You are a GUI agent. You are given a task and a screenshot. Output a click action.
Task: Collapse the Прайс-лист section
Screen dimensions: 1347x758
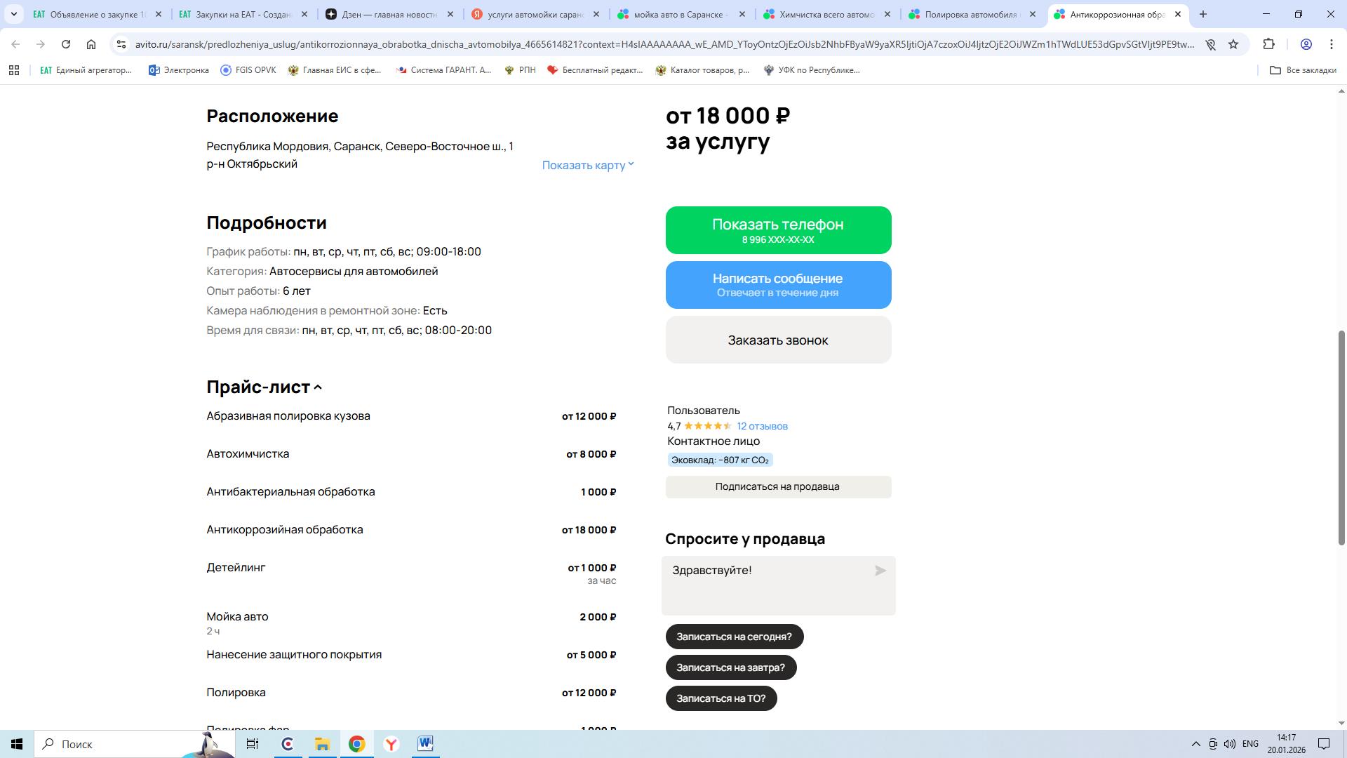tap(264, 387)
